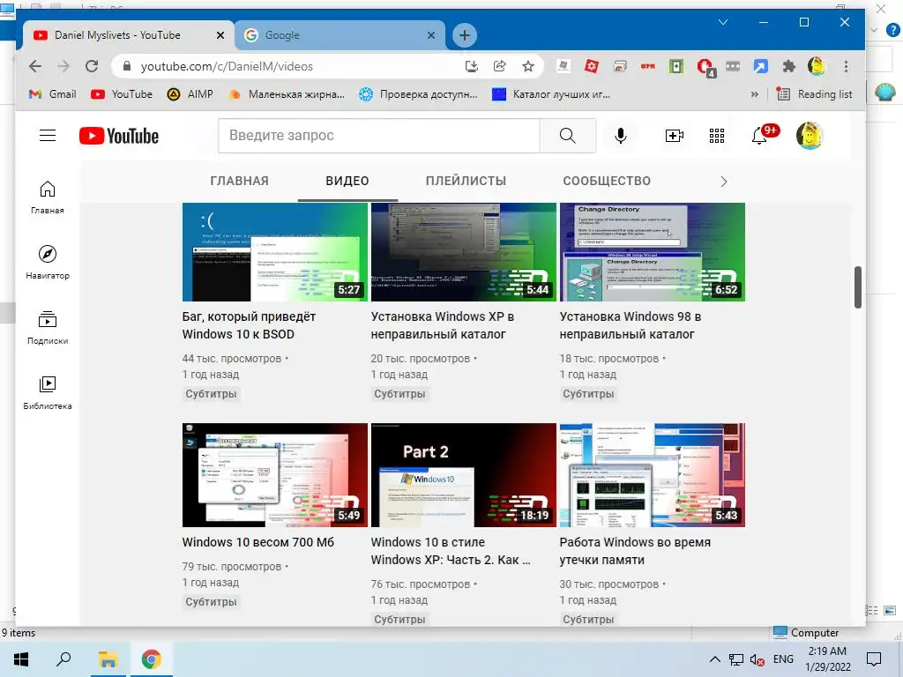This screenshot has height=677, width=903.
Task: Click the search magnifier button
Action: pos(567,136)
